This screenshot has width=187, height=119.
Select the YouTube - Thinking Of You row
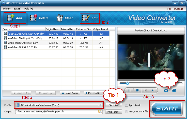tap(56, 38)
